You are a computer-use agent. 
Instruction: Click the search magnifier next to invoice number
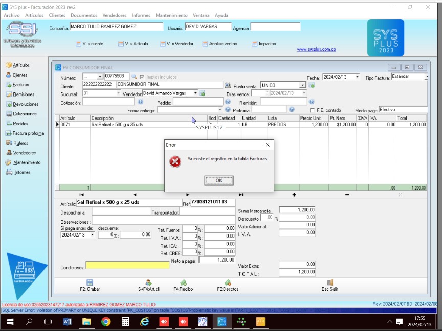point(134,77)
